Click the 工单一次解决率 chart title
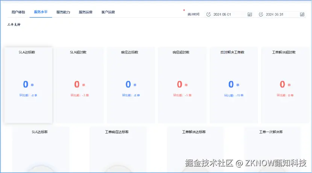The width and height of the screenshot is (312, 173). [271, 132]
